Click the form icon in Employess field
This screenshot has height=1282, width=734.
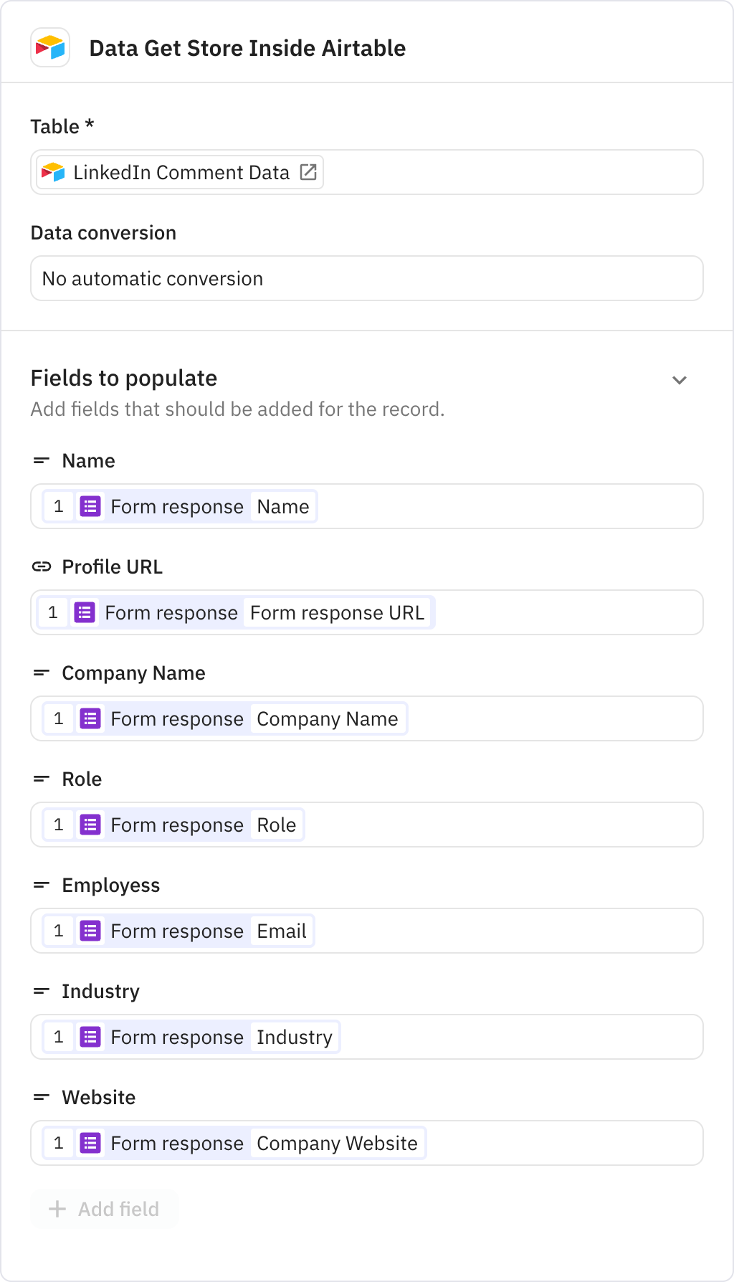tap(90, 931)
